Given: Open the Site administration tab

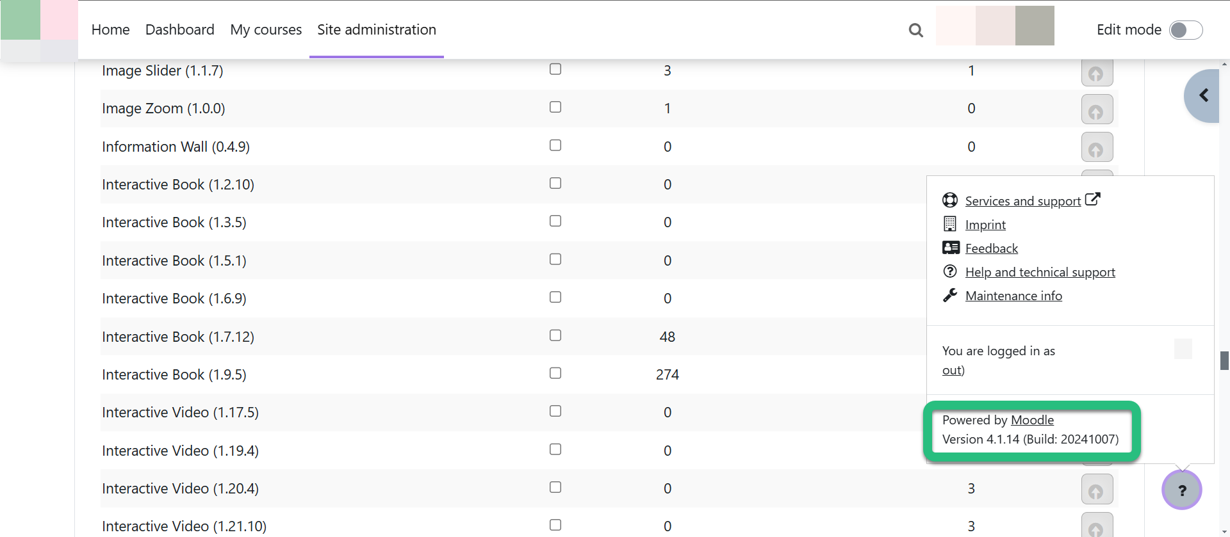Looking at the screenshot, I should click(x=377, y=29).
